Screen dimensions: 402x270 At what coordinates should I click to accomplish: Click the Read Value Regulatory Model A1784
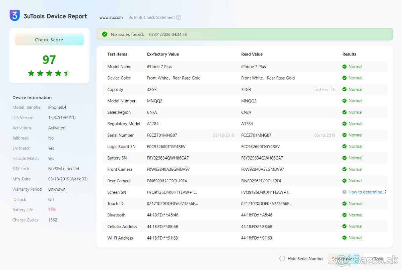click(x=247, y=124)
